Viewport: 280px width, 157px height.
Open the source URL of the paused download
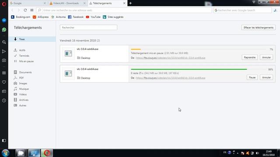pos(171,58)
